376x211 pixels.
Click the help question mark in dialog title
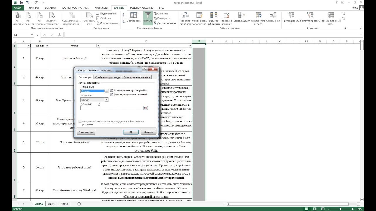[145, 70]
